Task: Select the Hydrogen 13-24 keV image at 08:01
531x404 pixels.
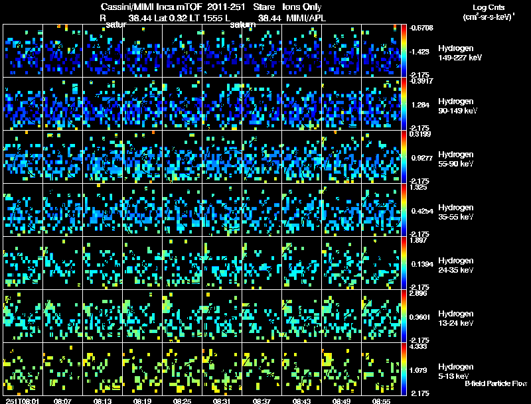Action: click(x=23, y=316)
